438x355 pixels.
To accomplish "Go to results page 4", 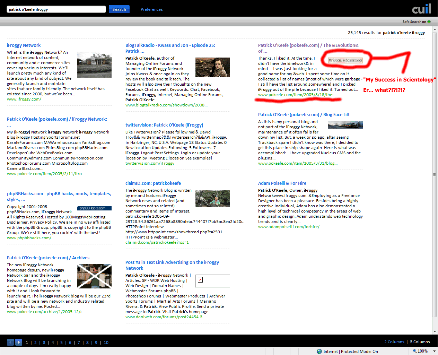I will [x=53, y=343].
